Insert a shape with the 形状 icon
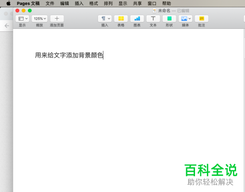 [170, 19]
